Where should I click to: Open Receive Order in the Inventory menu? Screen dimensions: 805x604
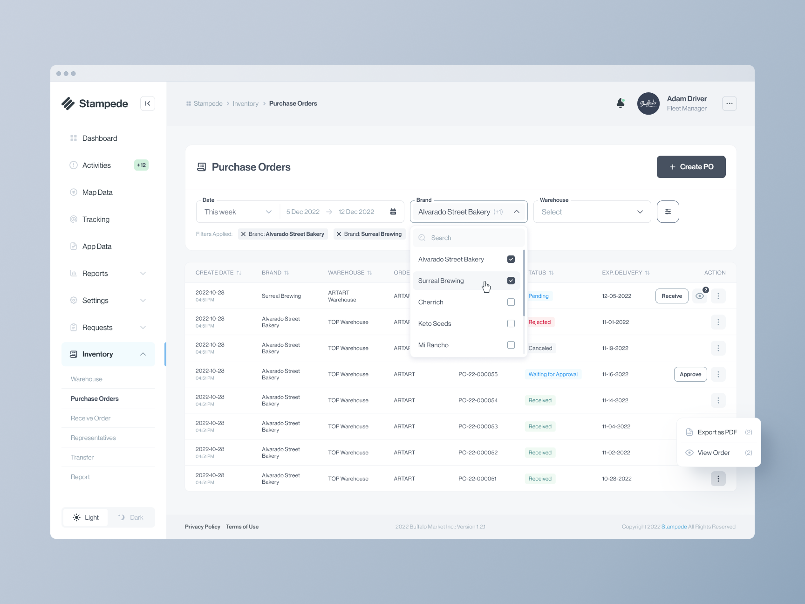coord(90,418)
